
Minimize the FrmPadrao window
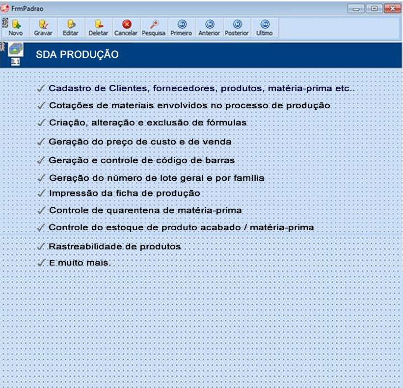[x=356, y=9]
